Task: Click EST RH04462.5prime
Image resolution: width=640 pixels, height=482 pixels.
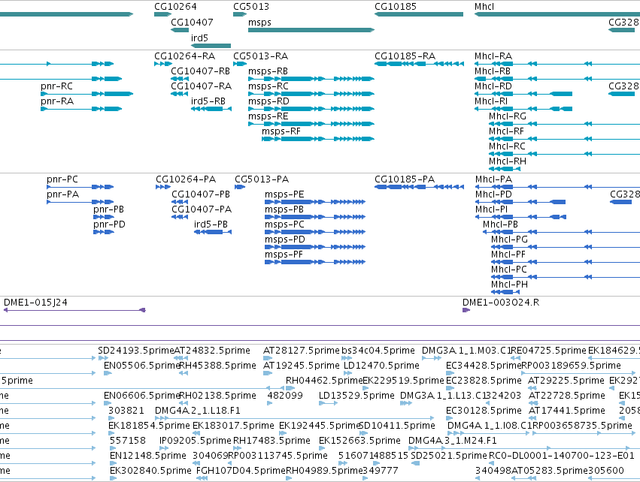Action: tap(324, 381)
